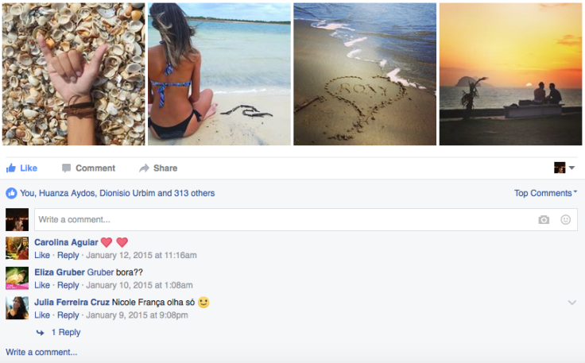Image resolution: width=585 pixels, height=363 pixels.
Task: Like Carolina Aguiar's comment
Action: [42, 256]
